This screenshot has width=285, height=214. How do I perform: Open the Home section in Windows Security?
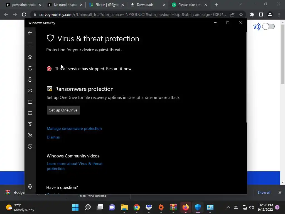[x=30, y=57]
